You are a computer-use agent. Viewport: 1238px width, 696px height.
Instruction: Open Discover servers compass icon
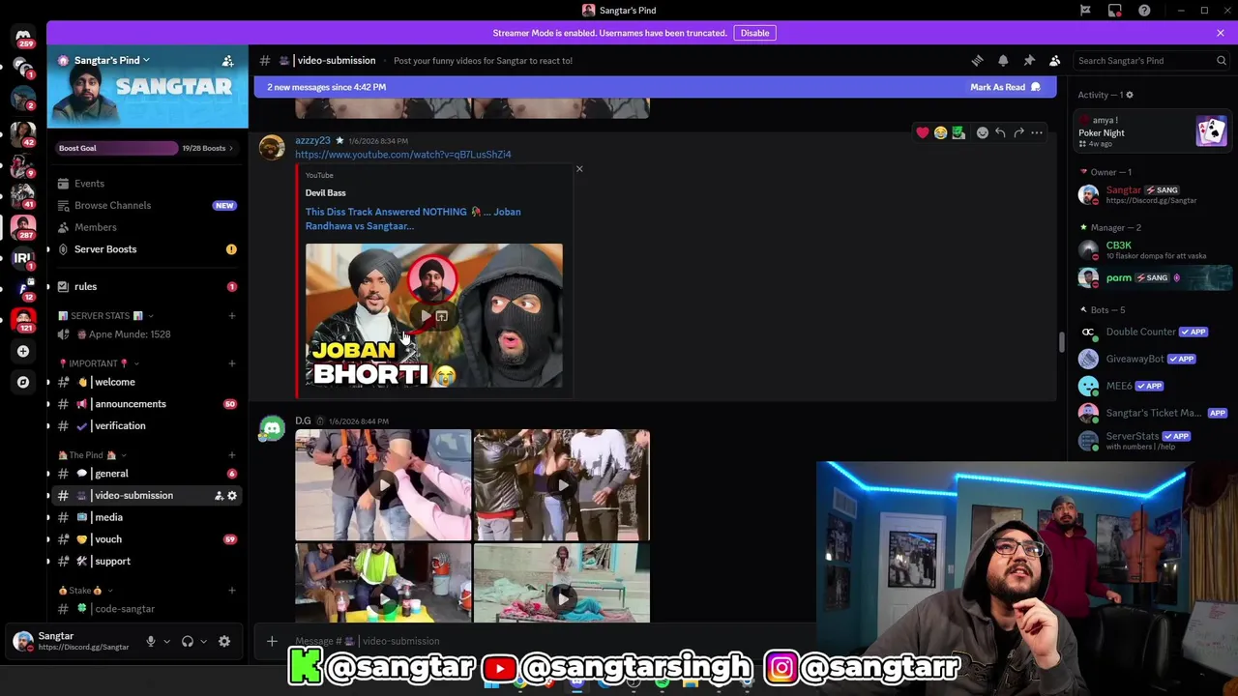[x=23, y=382]
